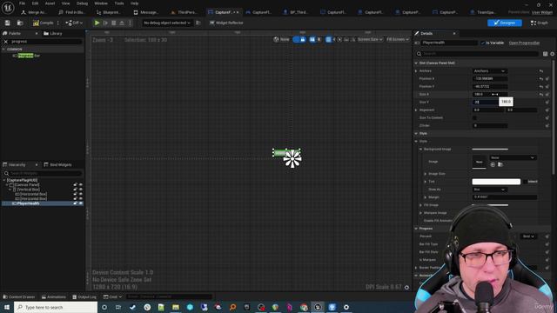
Task: Click the Windows taskbar search box
Action: pyautogui.click(x=56, y=307)
